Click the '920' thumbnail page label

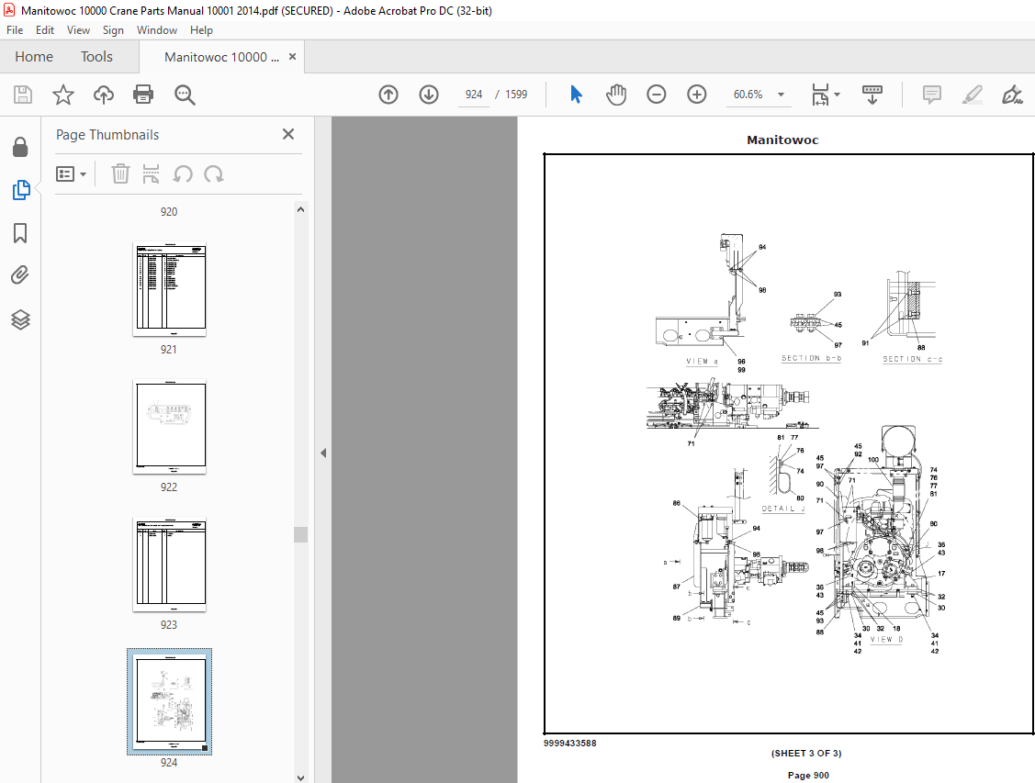coord(169,212)
